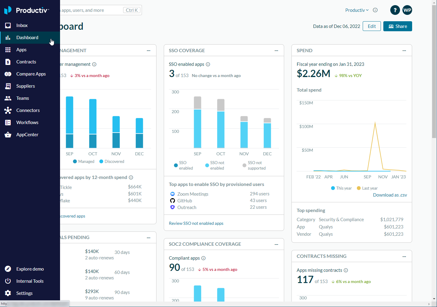Image resolution: width=437 pixels, height=307 pixels.
Task: Open help via the question mark icon
Action: (x=395, y=10)
